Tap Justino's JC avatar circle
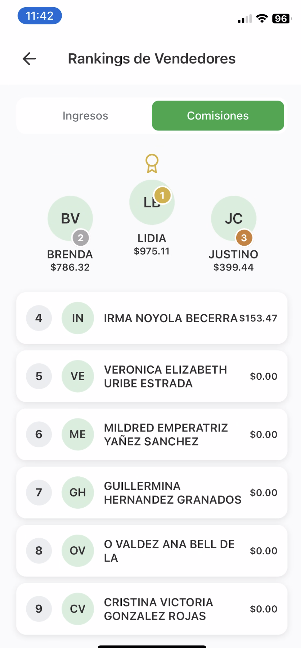 click(x=234, y=218)
